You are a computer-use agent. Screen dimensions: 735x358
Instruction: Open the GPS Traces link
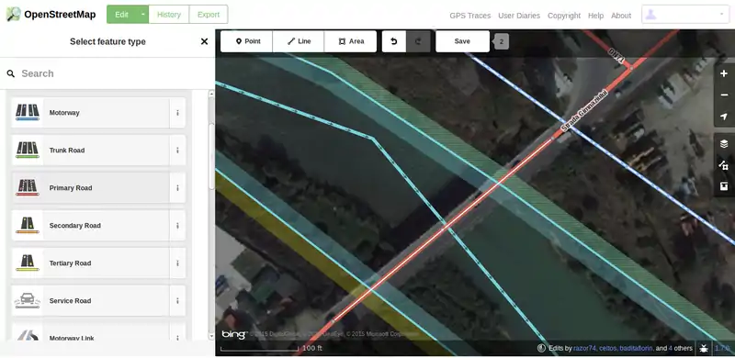[x=470, y=16]
